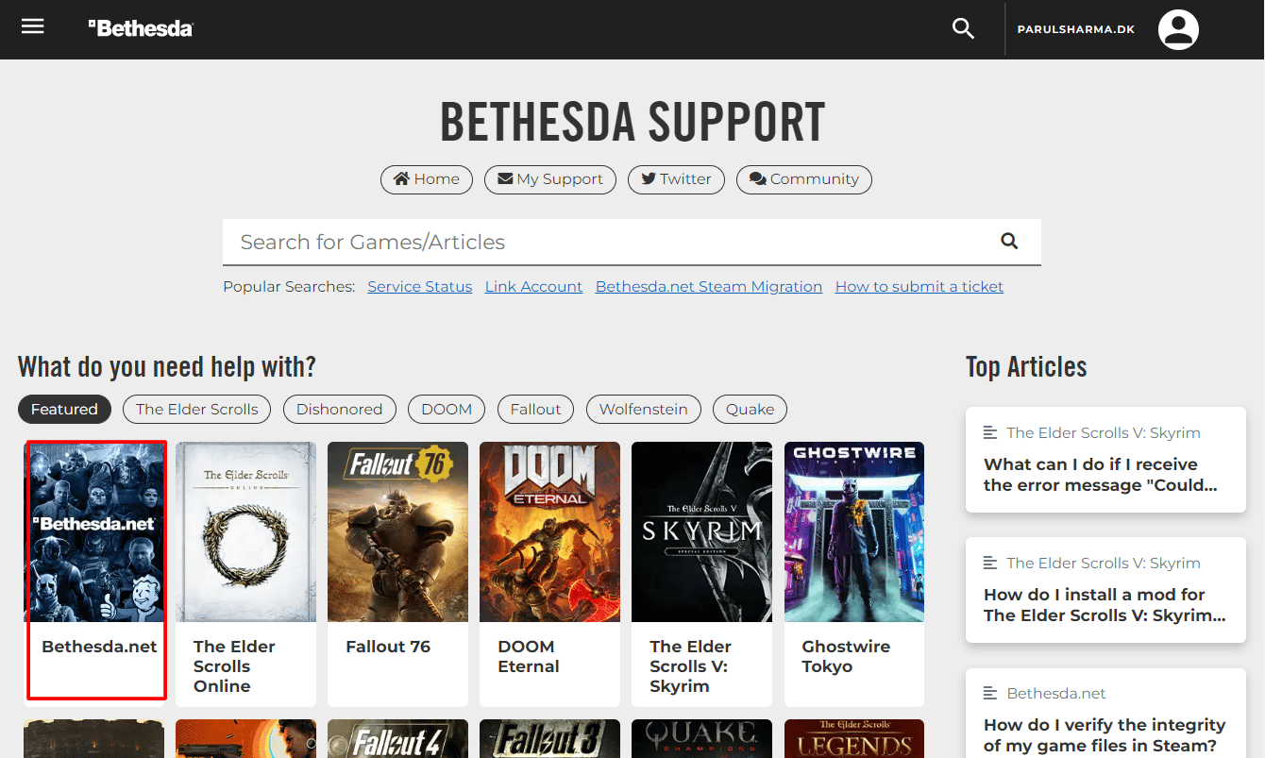Select the DOOM filter tab
Image resolution: width=1265 pixels, height=758 pixels.
447,409
